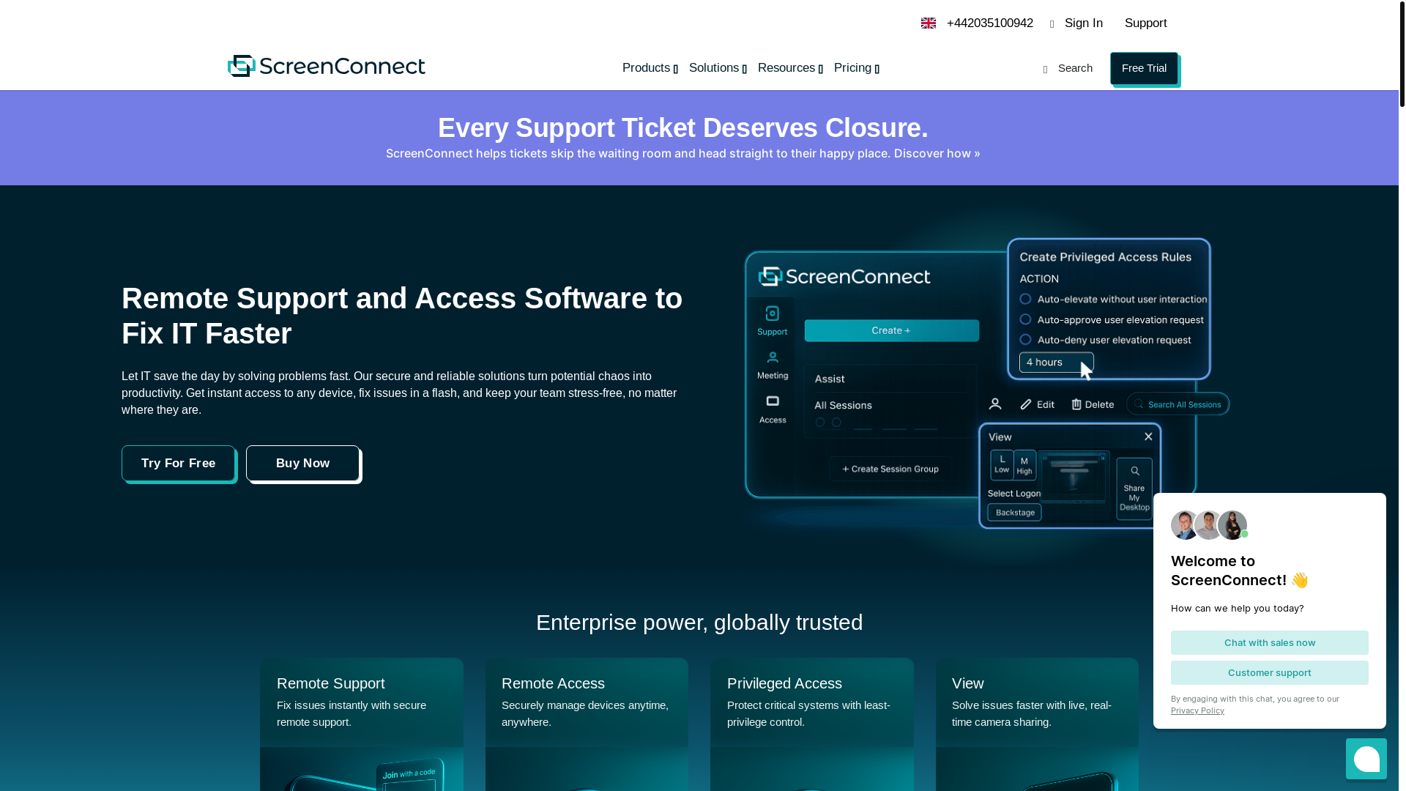The height and width of the screenshot is (791, 1406).
Task: Choose Customer support in chat widget
Action: pyautogui.click(x=1269, y=672)
